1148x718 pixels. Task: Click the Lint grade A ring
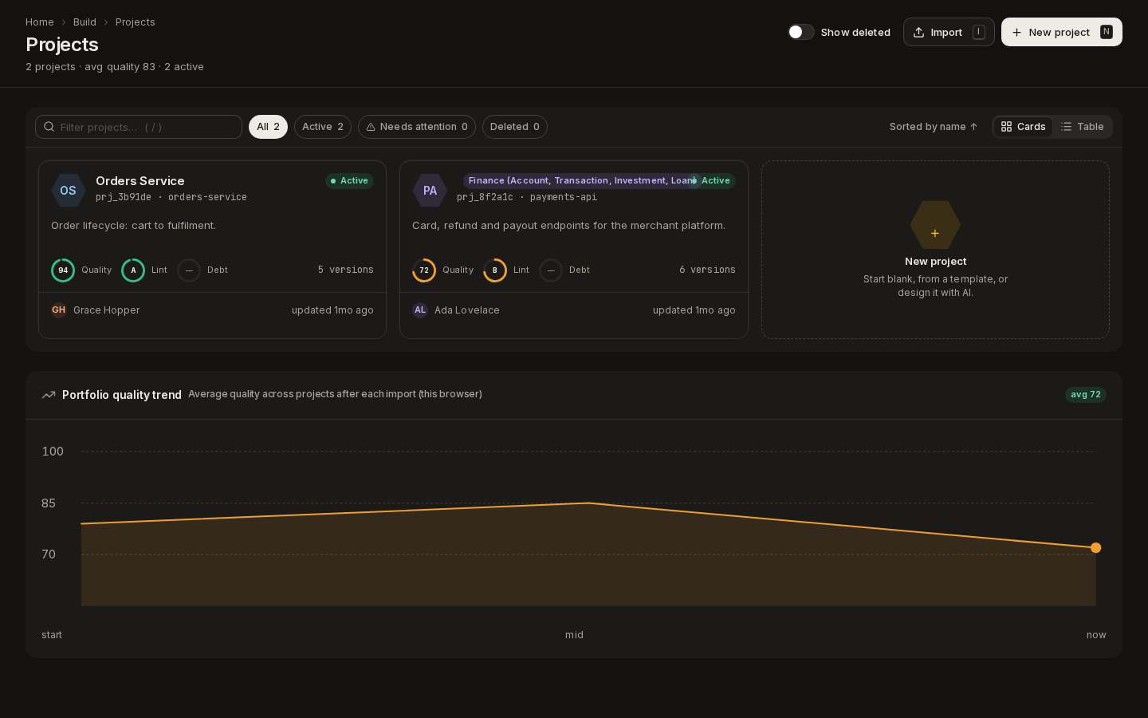[x=133, y=270]
